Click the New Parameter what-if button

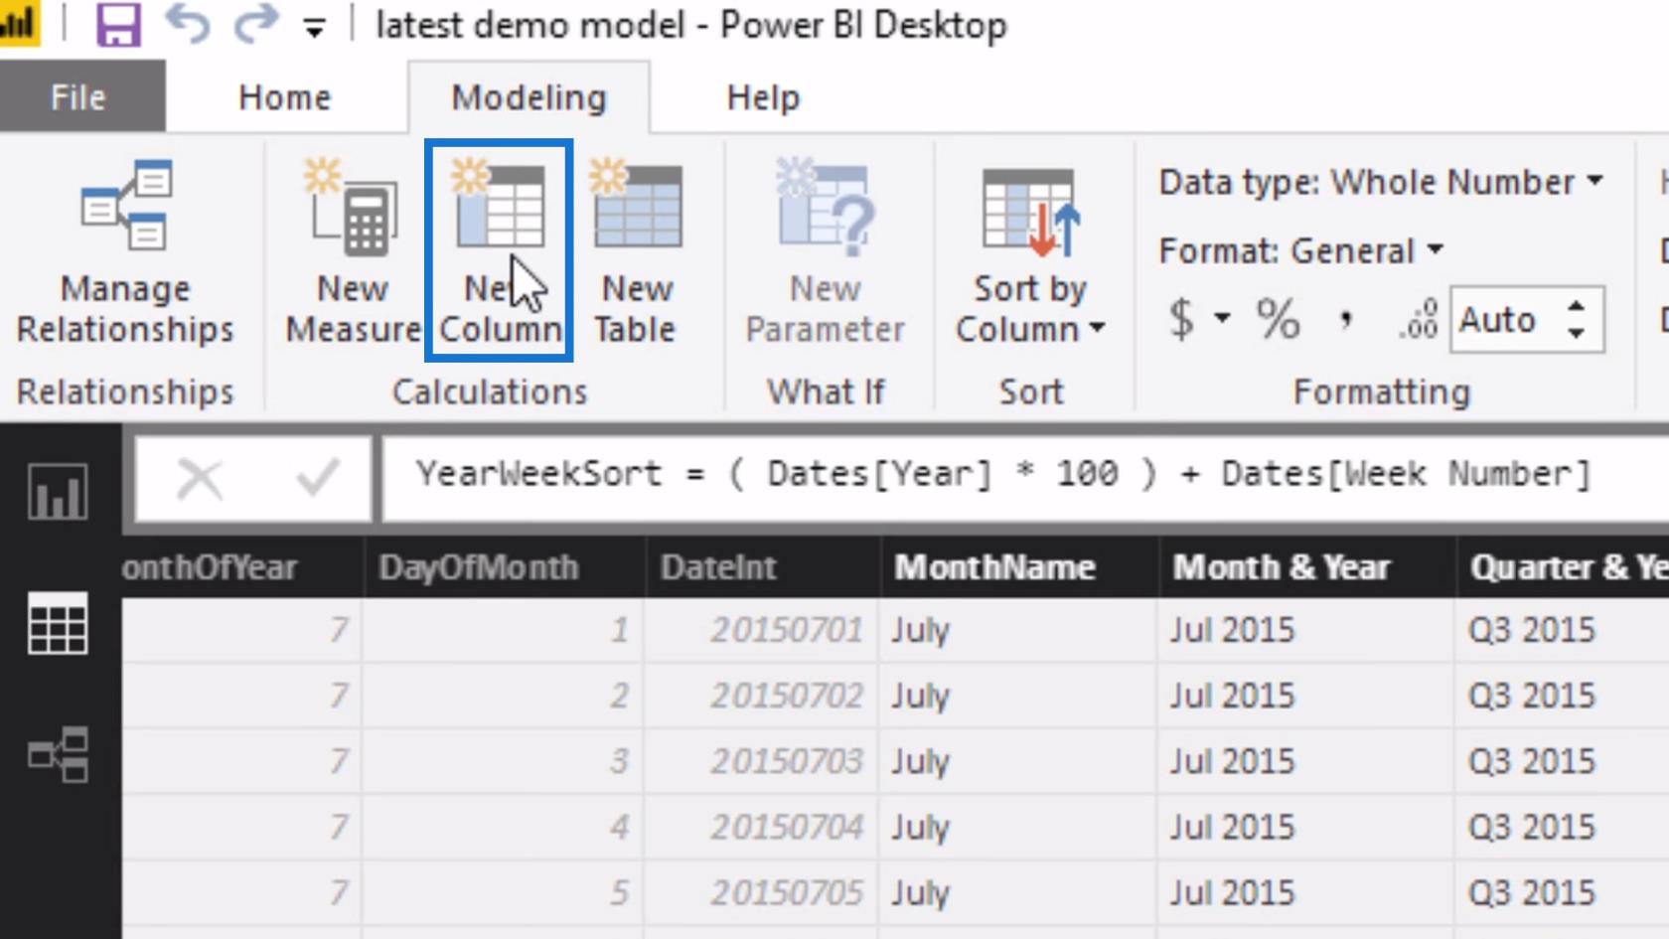825,252
